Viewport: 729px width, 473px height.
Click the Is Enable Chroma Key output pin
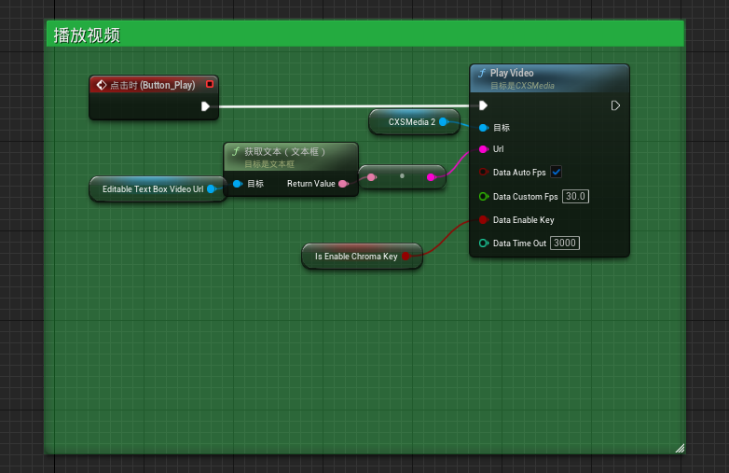click(x=406, y=256)
